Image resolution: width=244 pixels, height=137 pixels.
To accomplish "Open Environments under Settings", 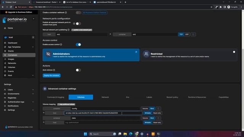I will click(14, 94).
